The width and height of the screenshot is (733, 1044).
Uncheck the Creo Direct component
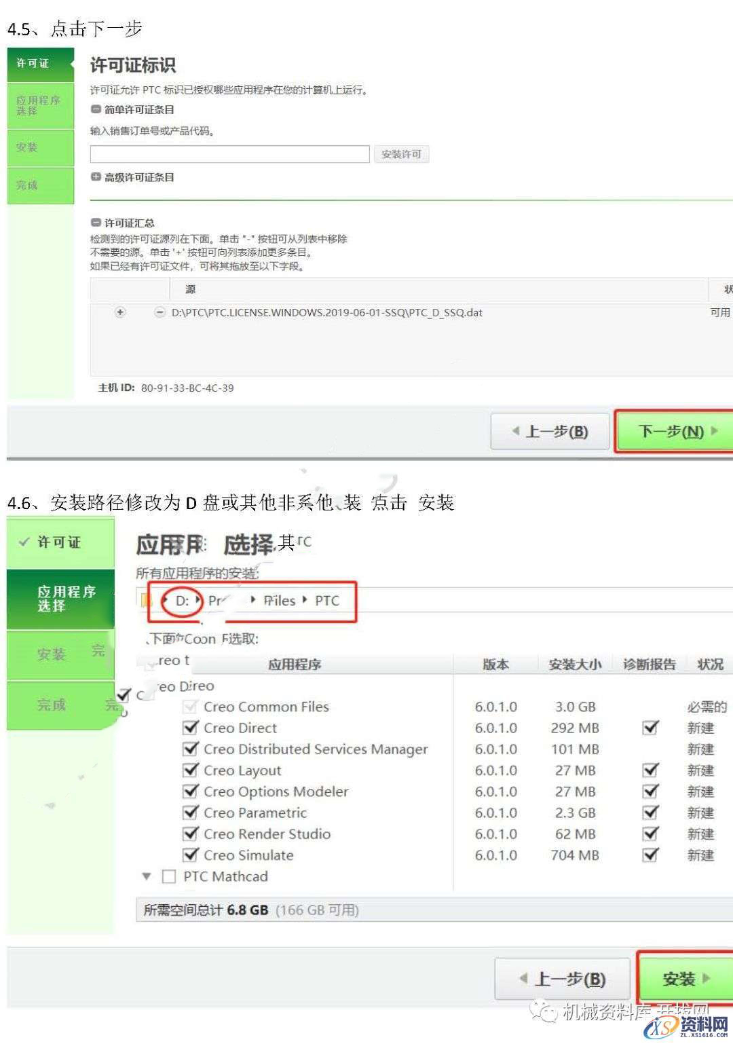pos(190,728)
